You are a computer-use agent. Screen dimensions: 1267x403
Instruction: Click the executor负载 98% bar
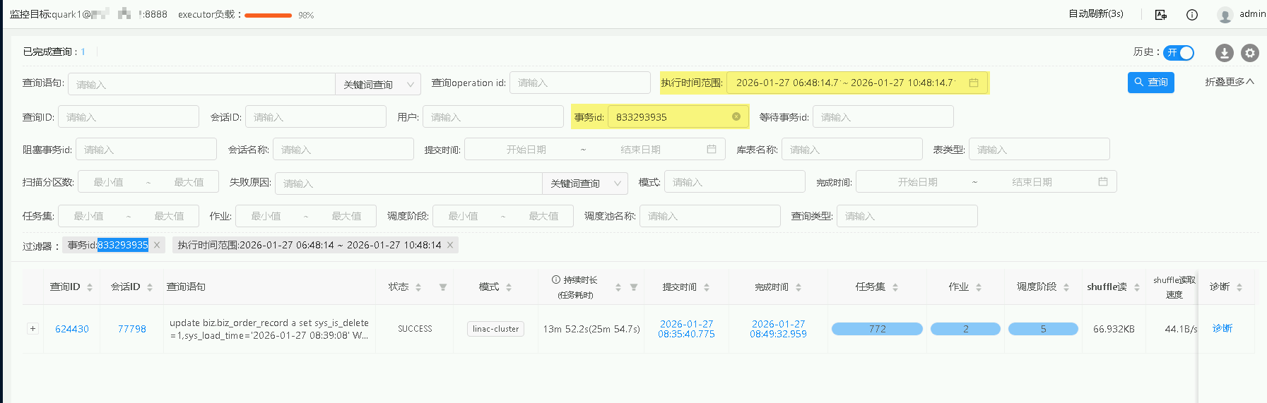(x=269, y=15)
